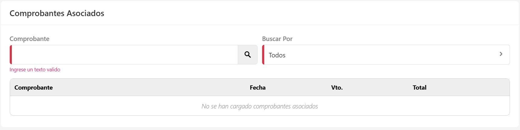Click the Comprobantes Asociados panel title
This screenshot has height=130, width=520.
click(x=57, y=13)
